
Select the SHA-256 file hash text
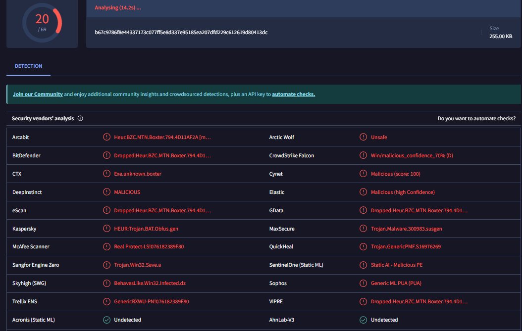(181, 32)
